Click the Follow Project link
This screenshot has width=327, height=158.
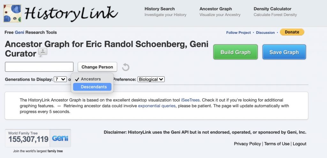238,33
